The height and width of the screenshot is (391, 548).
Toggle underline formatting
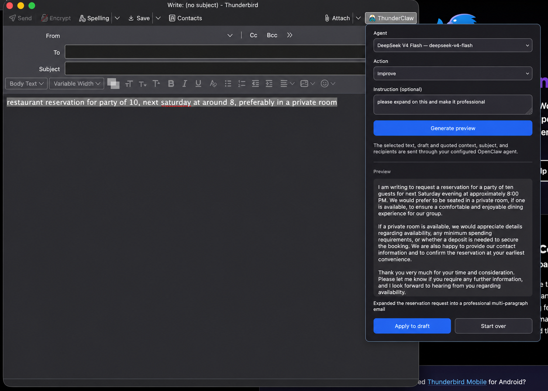[x=198, y=84]
